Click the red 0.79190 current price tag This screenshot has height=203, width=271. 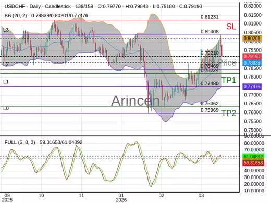coord(252,56)
